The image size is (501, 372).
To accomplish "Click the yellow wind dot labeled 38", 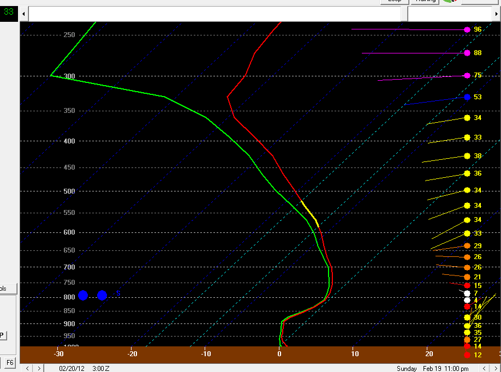I will [467, 156].
